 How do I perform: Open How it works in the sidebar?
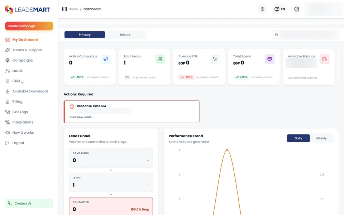click(23, 133)
